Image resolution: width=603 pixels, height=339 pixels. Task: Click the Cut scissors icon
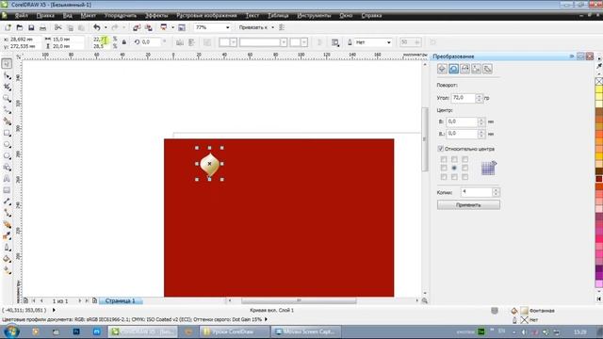58,27
